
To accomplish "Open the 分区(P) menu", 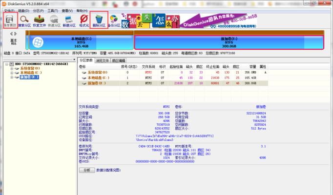I will click(x=38, y=11).
